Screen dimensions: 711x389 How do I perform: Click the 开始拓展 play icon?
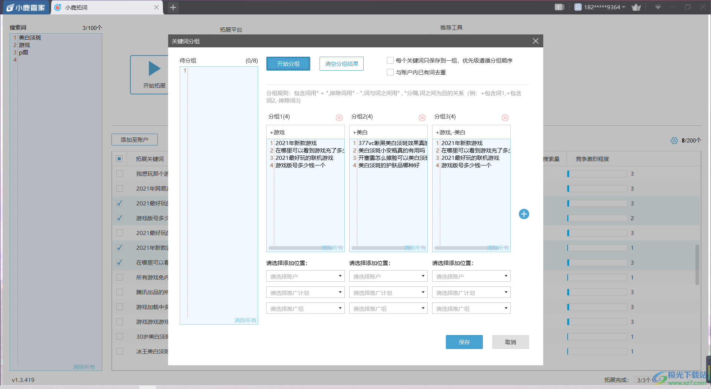coord(154,69)
